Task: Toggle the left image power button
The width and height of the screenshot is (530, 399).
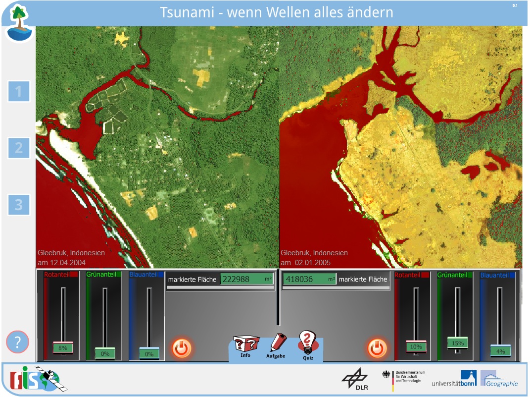Action: (182, 348)
